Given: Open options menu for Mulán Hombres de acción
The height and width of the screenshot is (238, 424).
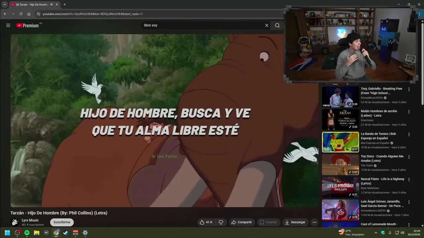Looking at the screenshot, I should pyautogui.click(x=409, y=112).
